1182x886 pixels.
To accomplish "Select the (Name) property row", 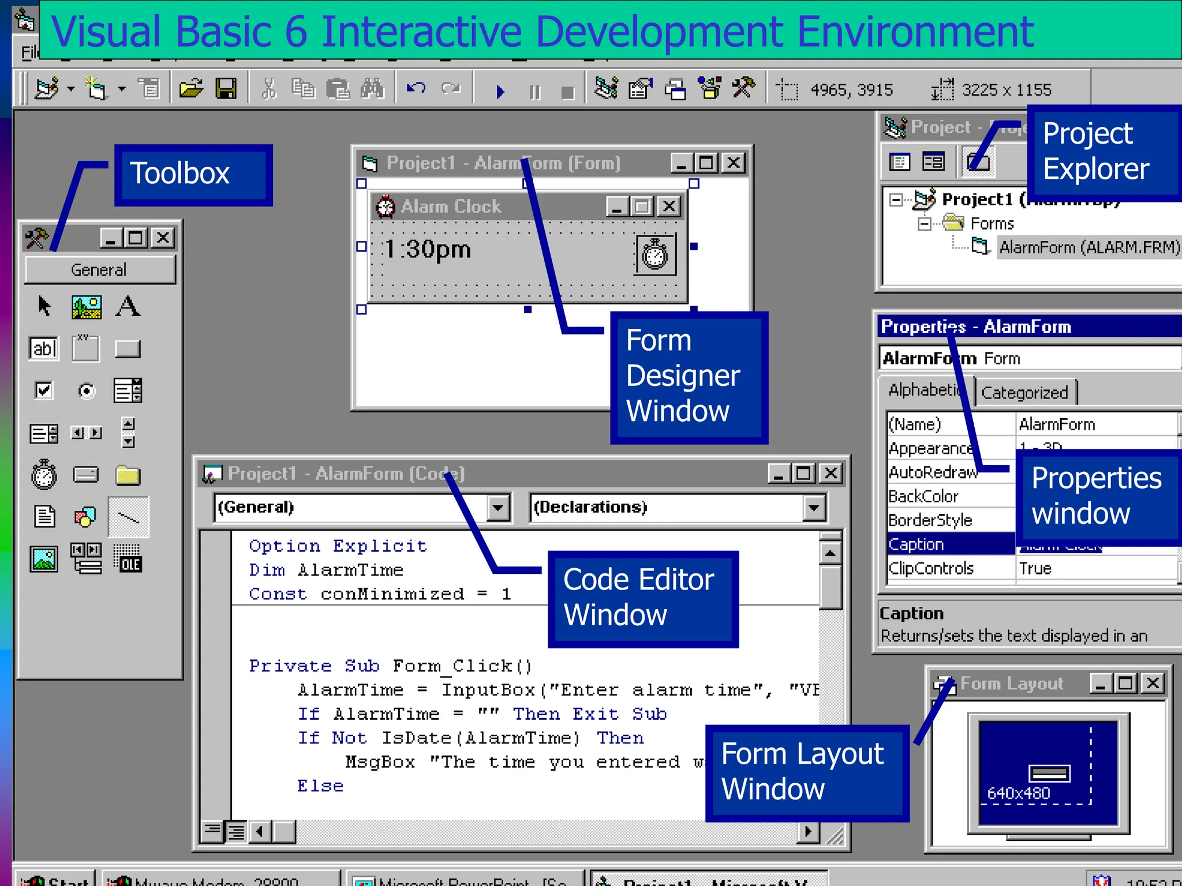I will point(1032,425).
